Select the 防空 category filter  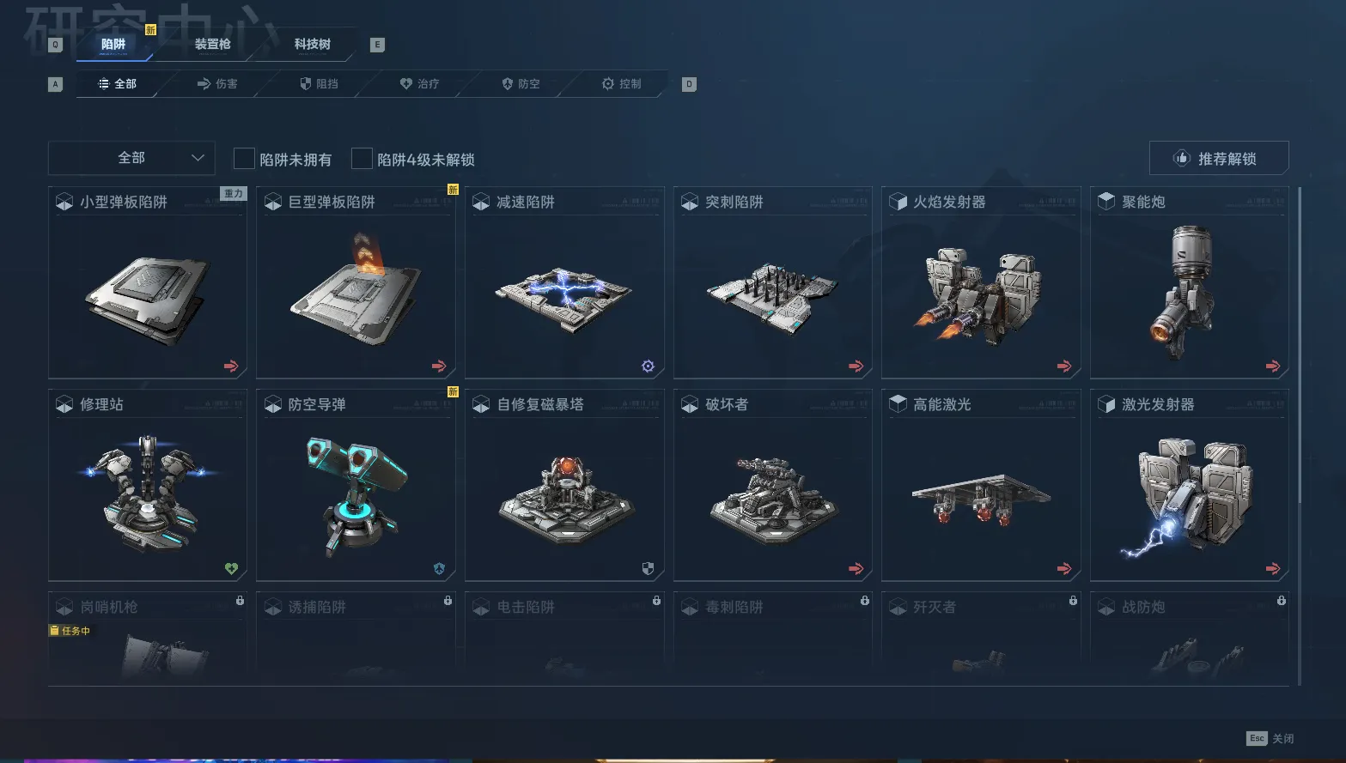[521, 83]
